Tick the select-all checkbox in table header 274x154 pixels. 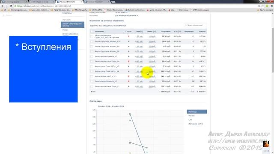pyautogui.click(x=92, y=31)
